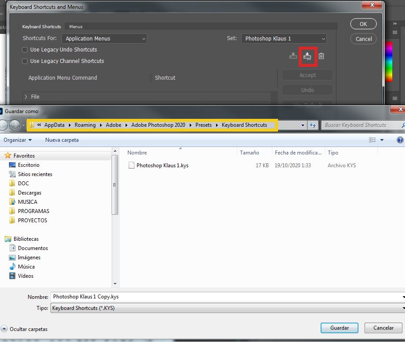Enable Use Legacy Channel Shortcuts checkbox
The image size is (405, 342).
(25, 61)
